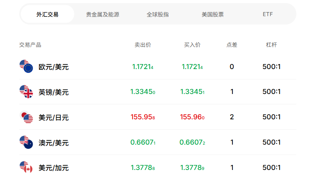Click the 英镑/美元 spread value 1

tap(232, 92)
